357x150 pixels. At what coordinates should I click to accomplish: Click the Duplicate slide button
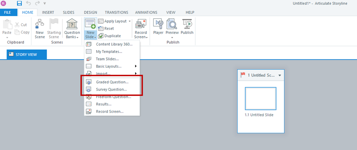point(109,36)
